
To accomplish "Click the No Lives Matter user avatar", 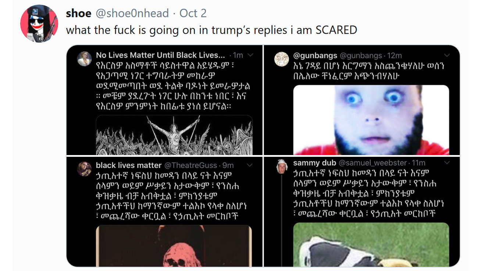I will (x=85, y=59).
